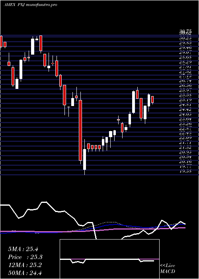This screenshot has width=199, height=279.
Task: Click inside the MACD inset panel
Action: [x=109, y=259]
